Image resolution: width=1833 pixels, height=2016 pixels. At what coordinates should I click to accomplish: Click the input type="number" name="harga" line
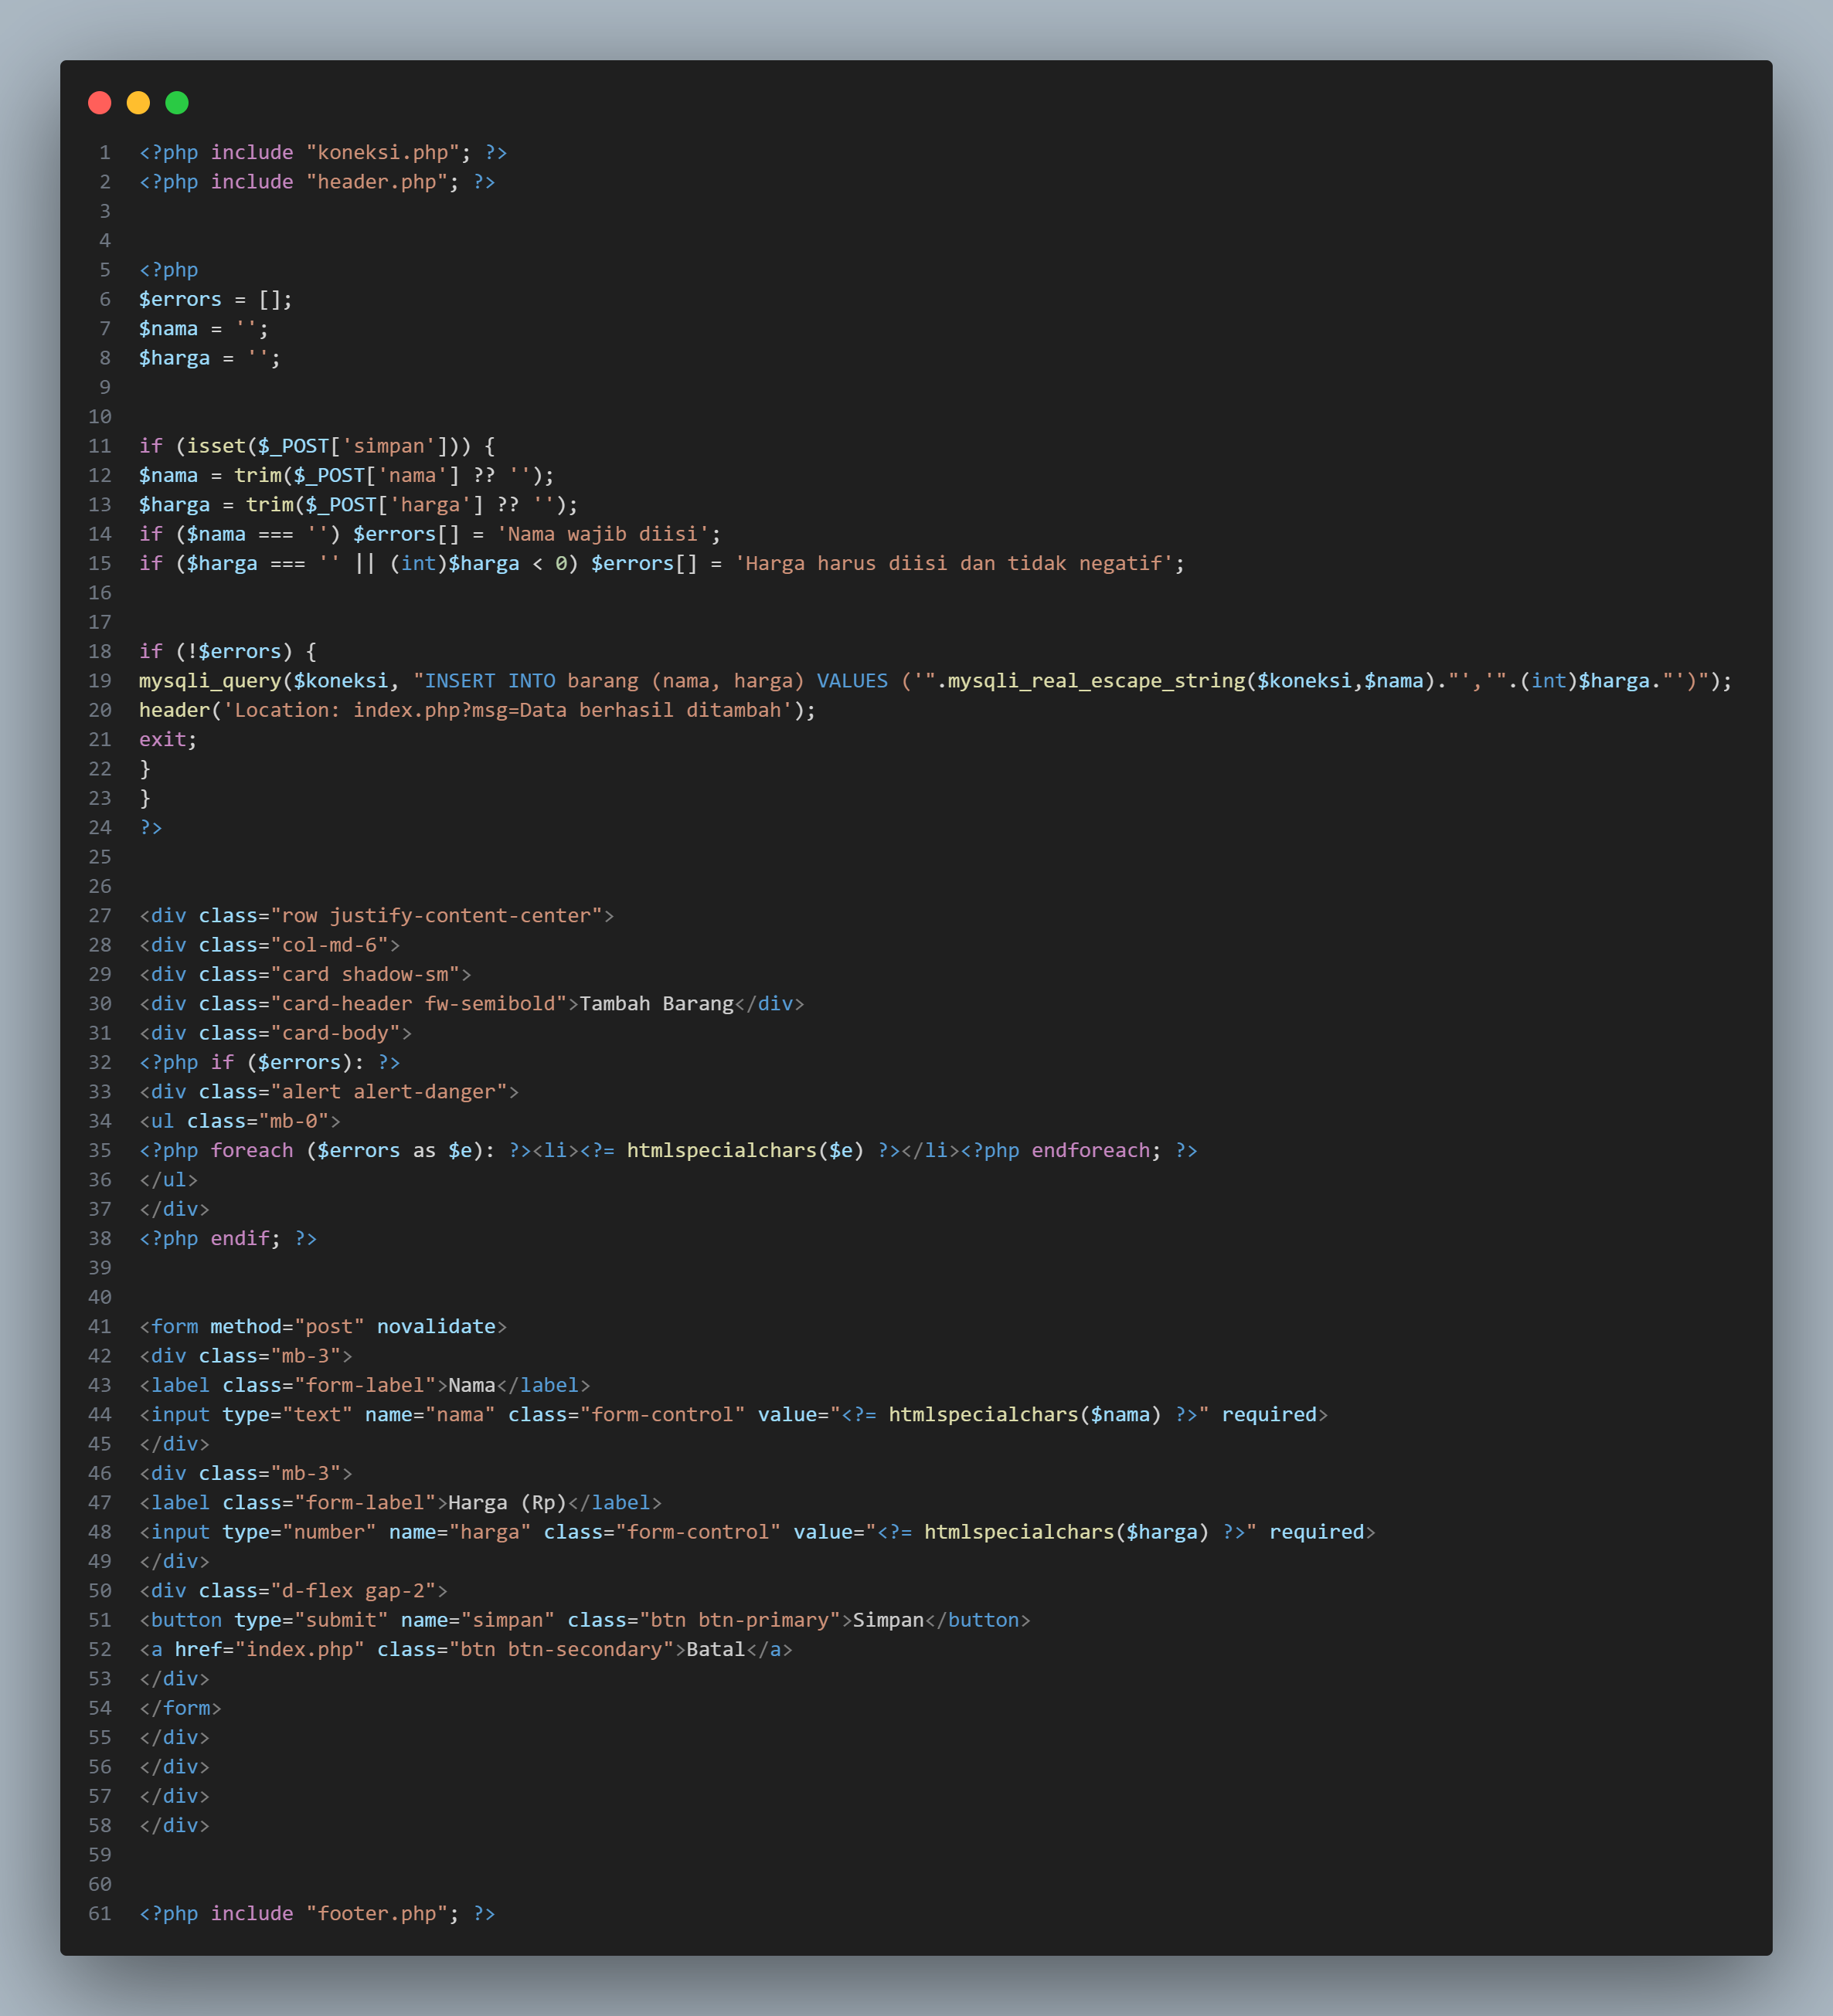pyautogui.click(x=757, y=1532)
